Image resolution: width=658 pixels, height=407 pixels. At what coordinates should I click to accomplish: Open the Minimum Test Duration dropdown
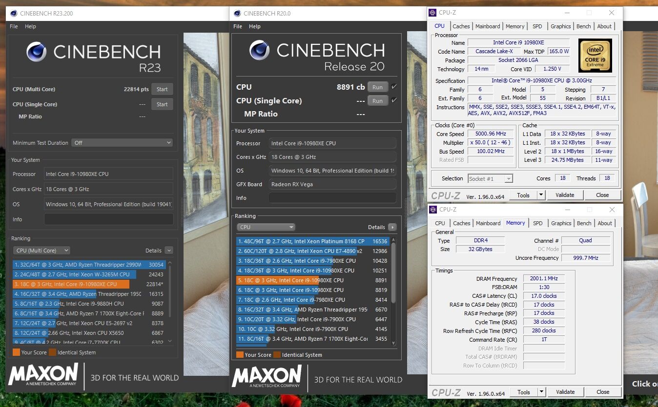(x=122, y=143)
